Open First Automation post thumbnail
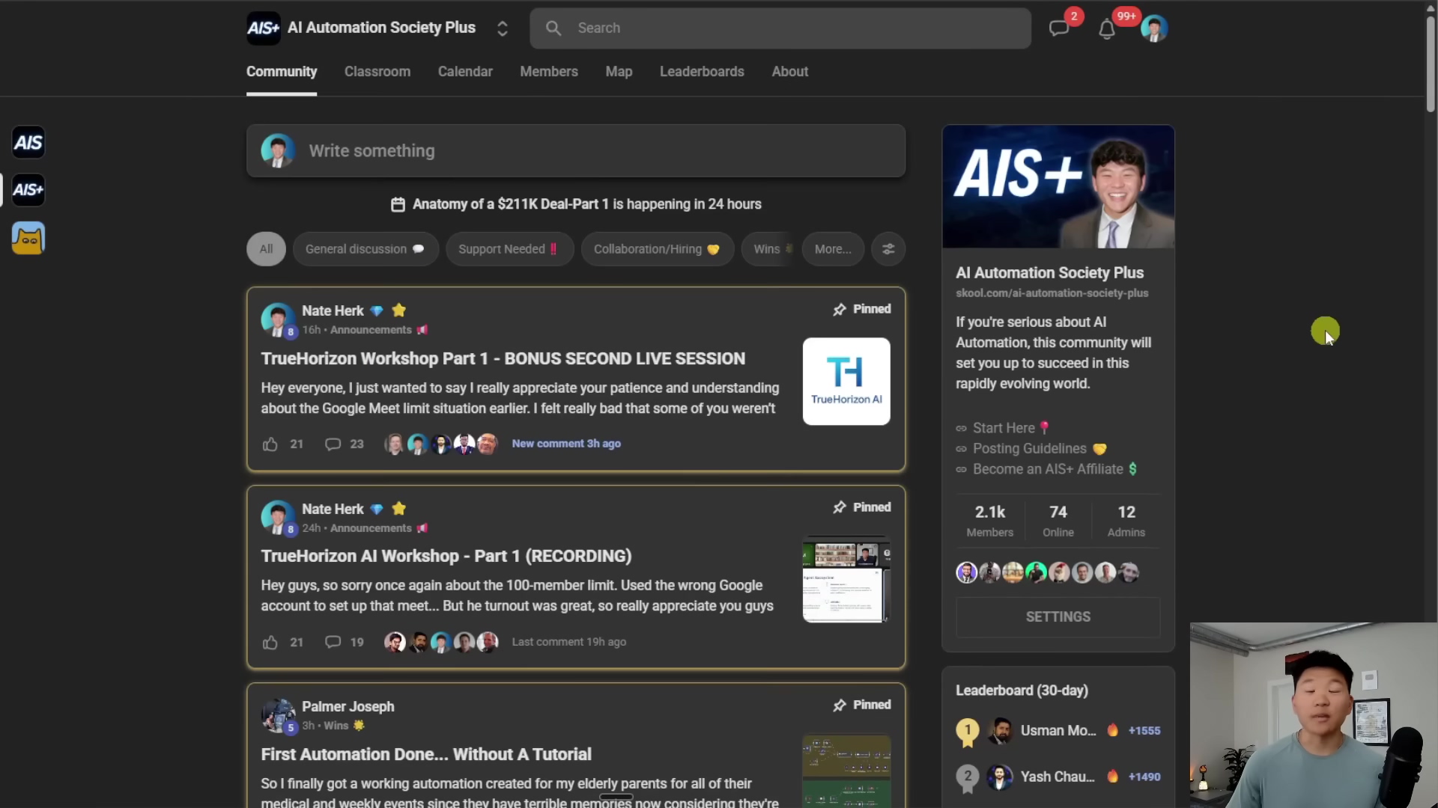Viewport: 1438px width, 808px height. (x=846, y=771)
